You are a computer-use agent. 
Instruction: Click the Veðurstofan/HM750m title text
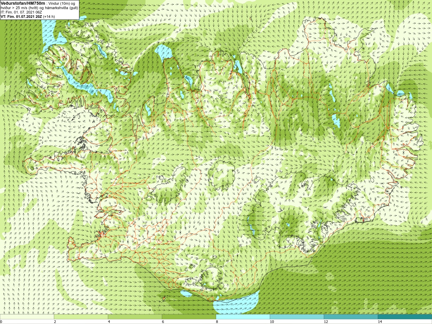pos(23,3)
